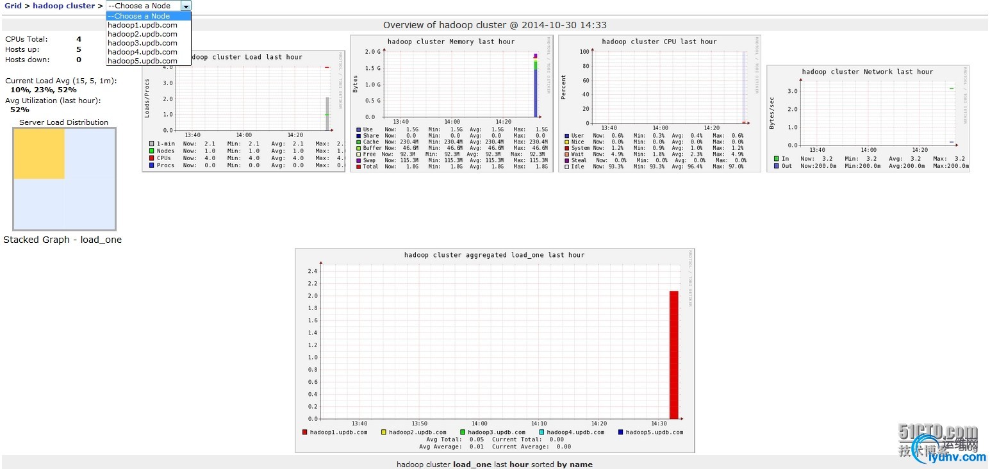Click the "Nodes" legend entry in Load graph
Screen dimensions: 990x469
(x=161, y=151)
